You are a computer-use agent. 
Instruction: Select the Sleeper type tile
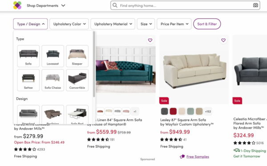[77, 56]
